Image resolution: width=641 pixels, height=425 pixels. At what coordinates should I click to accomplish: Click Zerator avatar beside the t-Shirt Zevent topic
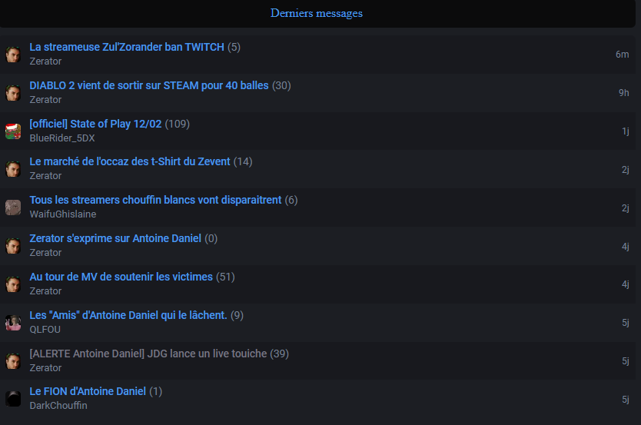13,169
